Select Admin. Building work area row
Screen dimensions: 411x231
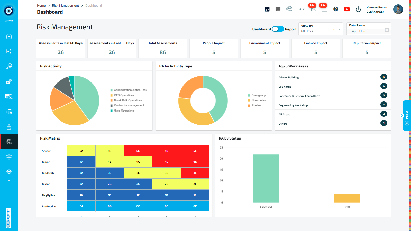pyautogui.click(x=333, y=77)
